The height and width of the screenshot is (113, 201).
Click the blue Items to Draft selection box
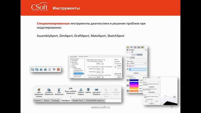pos(138,69)
